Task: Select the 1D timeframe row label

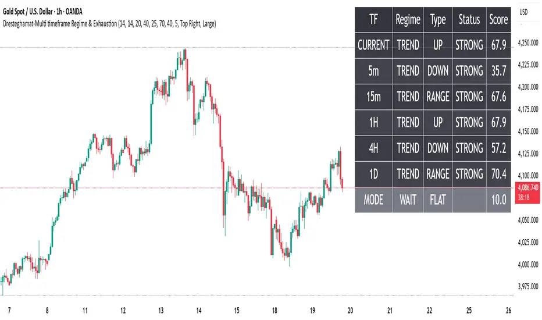Action: click(x=373, y=174)
